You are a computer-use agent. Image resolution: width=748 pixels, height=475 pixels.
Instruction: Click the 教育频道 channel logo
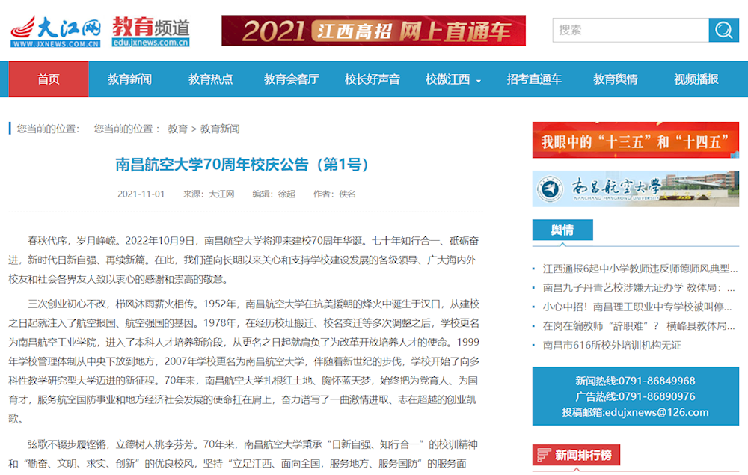[151, 31]
